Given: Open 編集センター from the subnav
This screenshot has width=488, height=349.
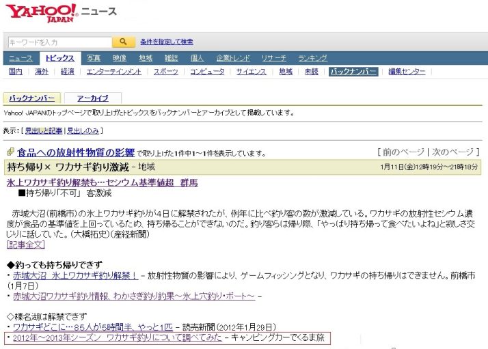Looking at the screenshot, I should [x=407, y=72].
